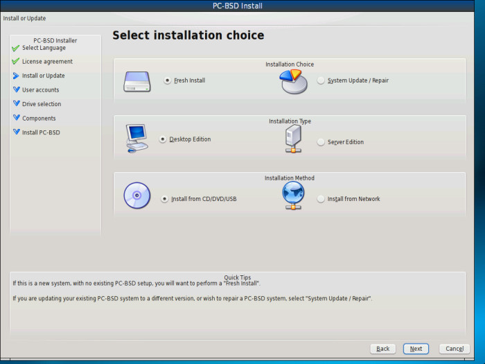Click the Installation Choice group label
This screenshot has width=485, height=364.
point(290,64)
